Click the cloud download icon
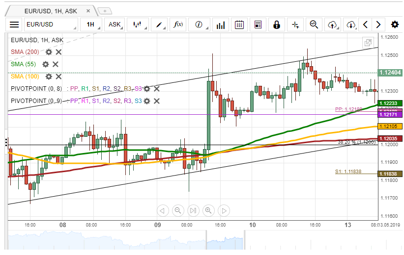 pyautogui.click(x=351, y=25)
